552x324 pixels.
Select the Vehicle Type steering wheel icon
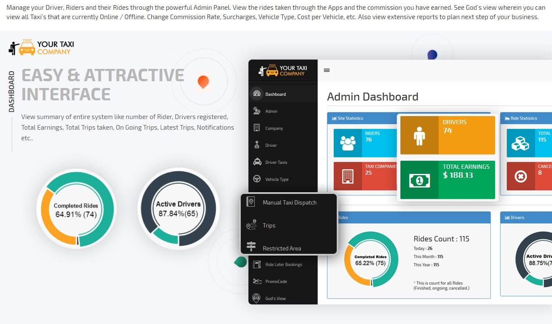click(256, 179)
